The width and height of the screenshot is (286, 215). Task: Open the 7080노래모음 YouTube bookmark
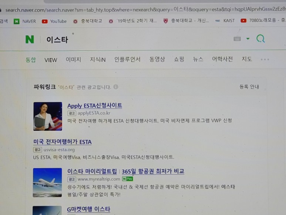(263, 20)
